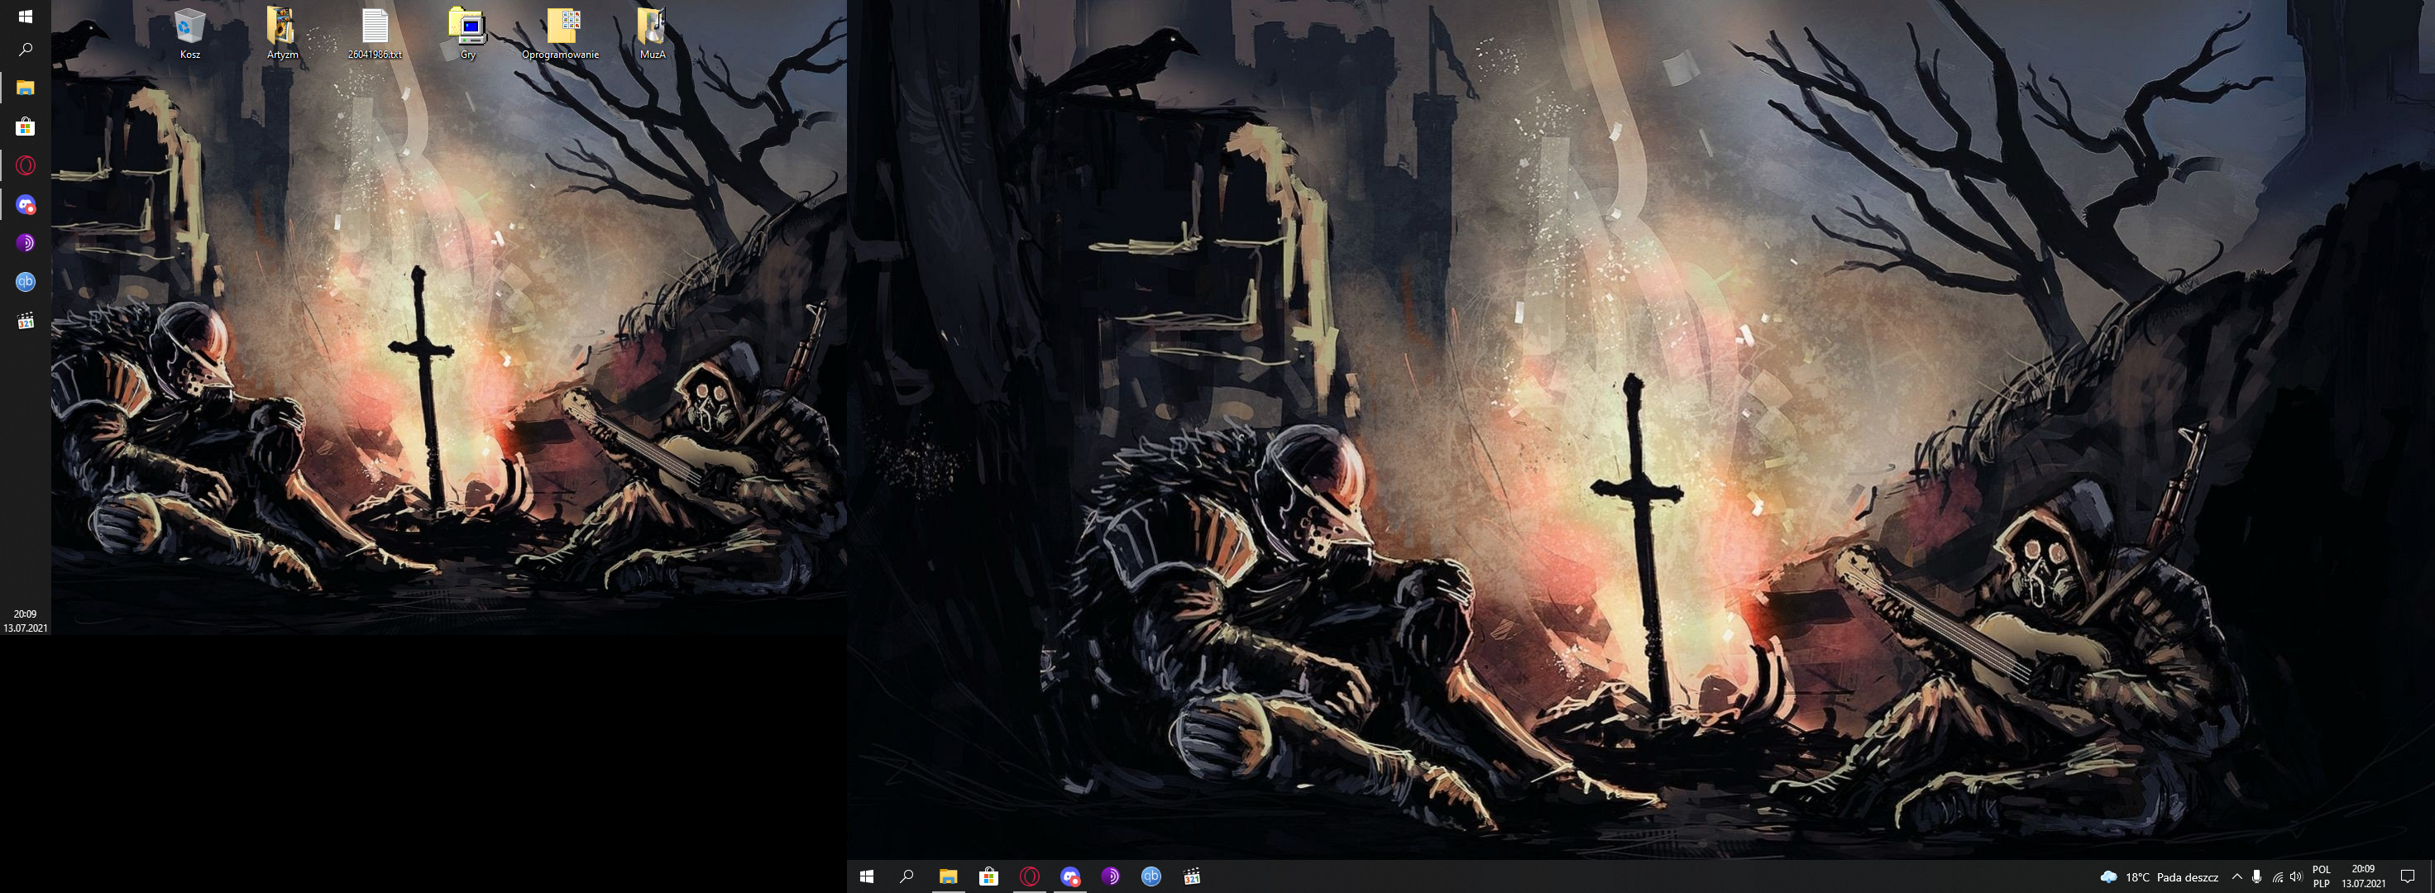Open the Wi-Fi network tray icon
The image size is (2435, 893).
coord(2277,877)
